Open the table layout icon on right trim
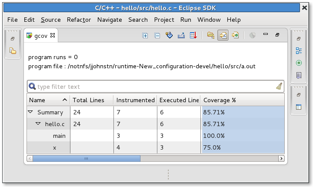Screen dimensions: 313x187 coord(299,107)
